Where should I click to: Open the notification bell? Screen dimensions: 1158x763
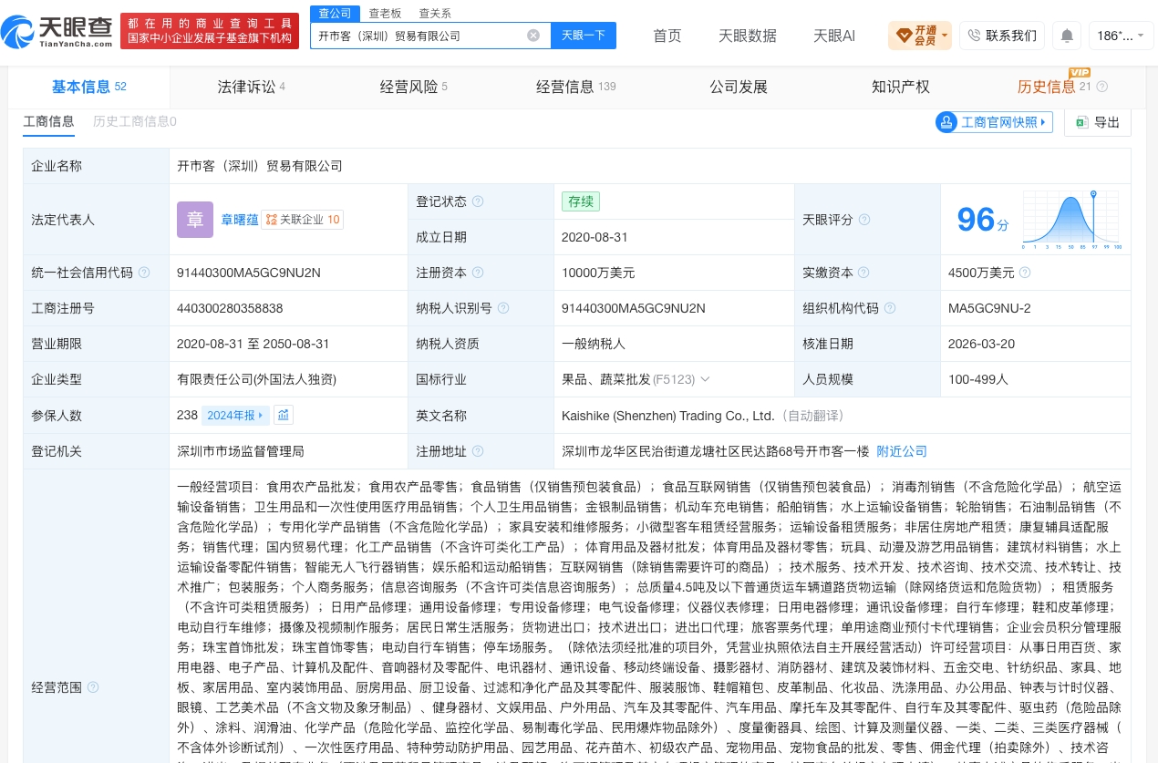tap(1067, 36)
